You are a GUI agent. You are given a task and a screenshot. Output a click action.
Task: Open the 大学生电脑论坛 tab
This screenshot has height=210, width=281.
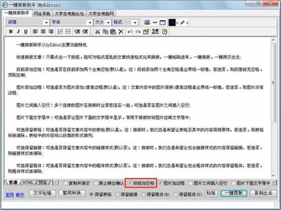pyautogui.click(x=69, y=13)
